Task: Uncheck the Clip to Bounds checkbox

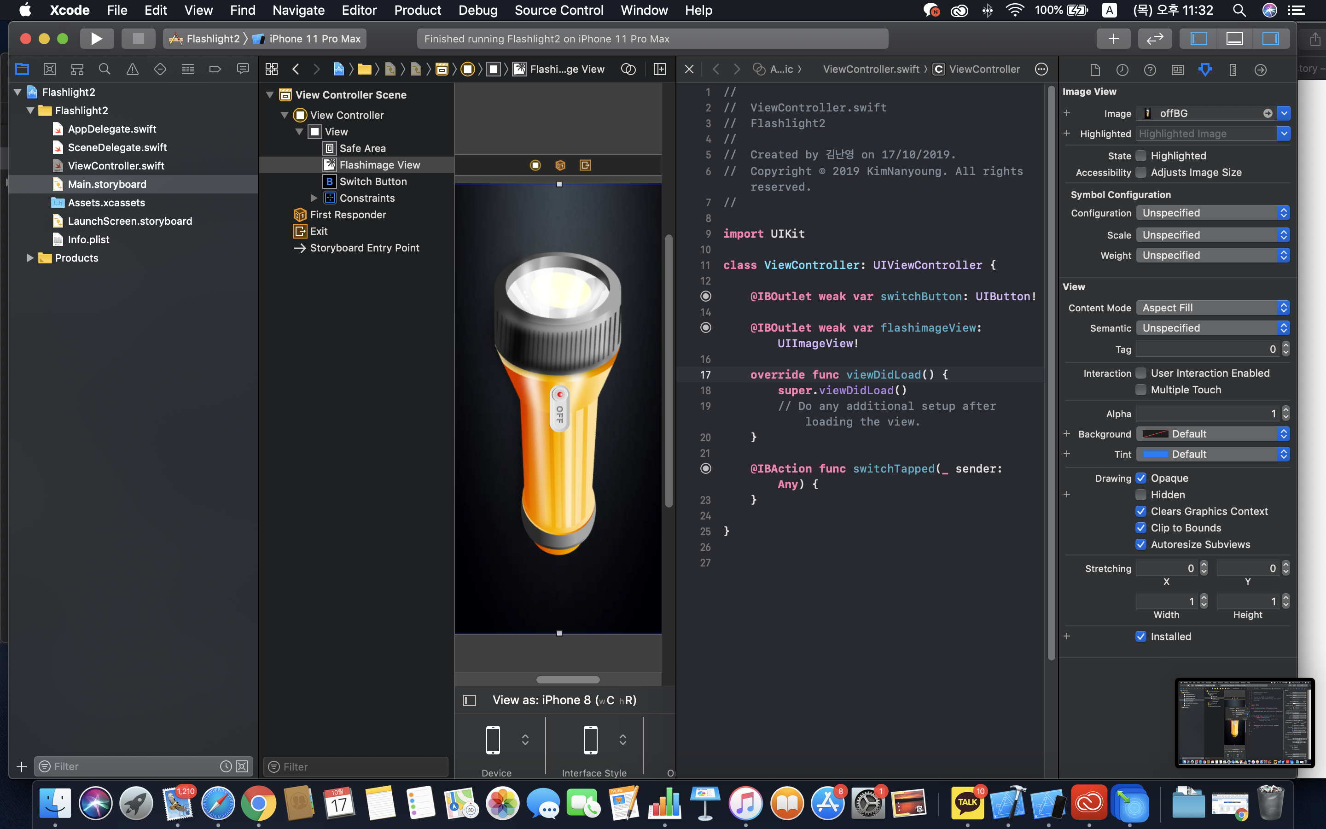Action: tap(1141, 527)
